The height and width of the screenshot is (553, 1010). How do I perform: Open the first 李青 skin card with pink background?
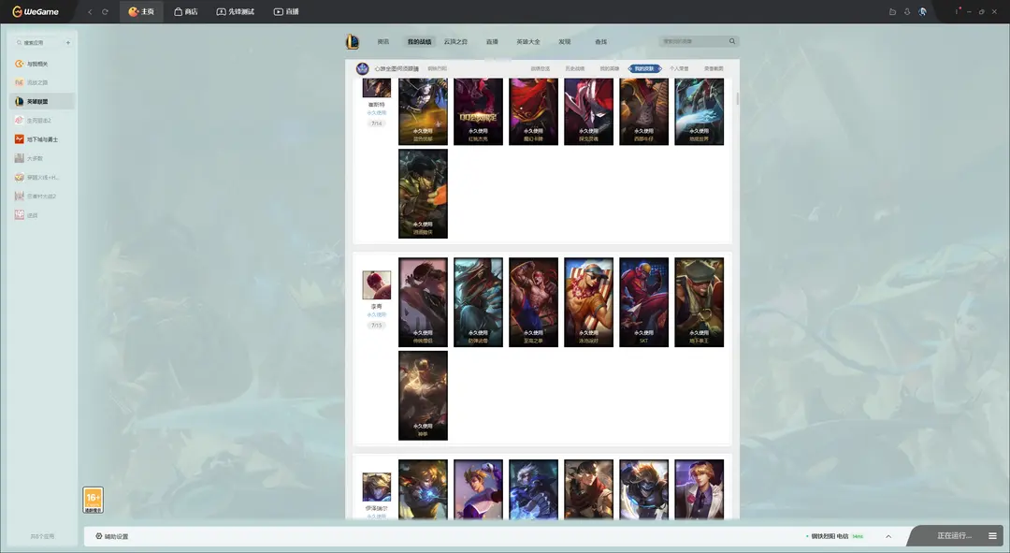pyautogui.click(x=424, y=302)
